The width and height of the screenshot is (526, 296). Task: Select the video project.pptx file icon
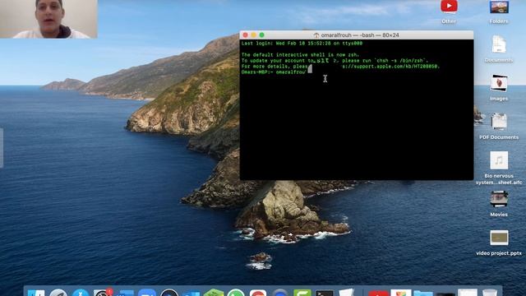coord(499,238)
